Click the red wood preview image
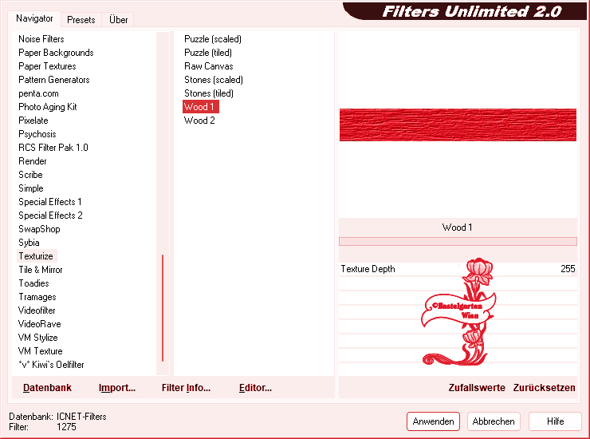Viewport: 590px width, 439px height. pyautogui.click(x=458, y=125)
